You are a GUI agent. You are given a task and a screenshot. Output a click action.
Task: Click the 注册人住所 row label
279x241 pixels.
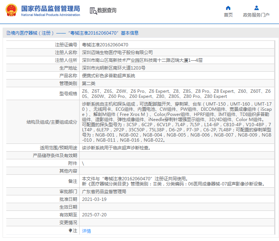[x=66, y=60]
